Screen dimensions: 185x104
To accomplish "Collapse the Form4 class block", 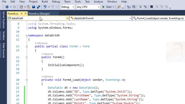I will click(x=27, y=47).
